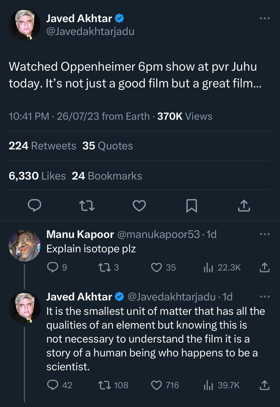Bookmark the Oppenheimer tweet
Screen dimensions: 280x407
click(192, 205)
